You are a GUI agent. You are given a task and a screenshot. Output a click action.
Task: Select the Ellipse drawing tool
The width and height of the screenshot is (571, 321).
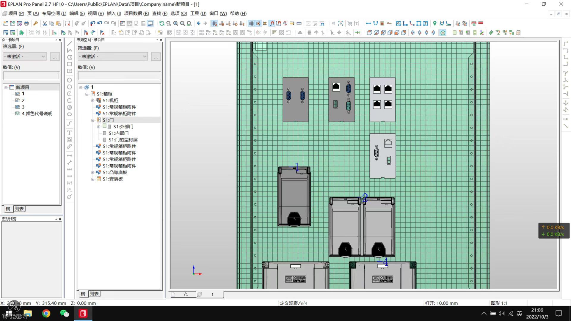69,114
